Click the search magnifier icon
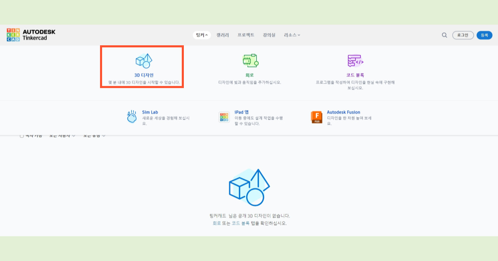 [x=444, y=35]
